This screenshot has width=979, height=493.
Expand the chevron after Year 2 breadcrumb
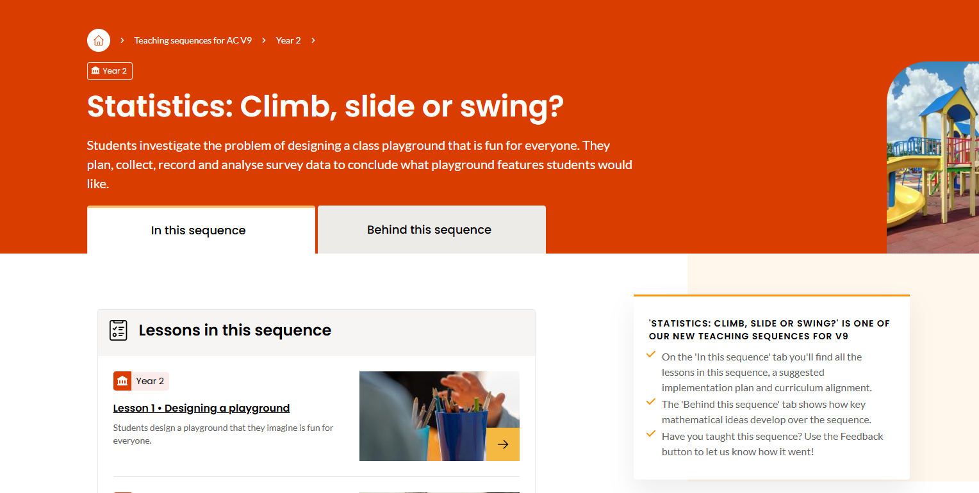pyautogui.click(x=313, y=40)
